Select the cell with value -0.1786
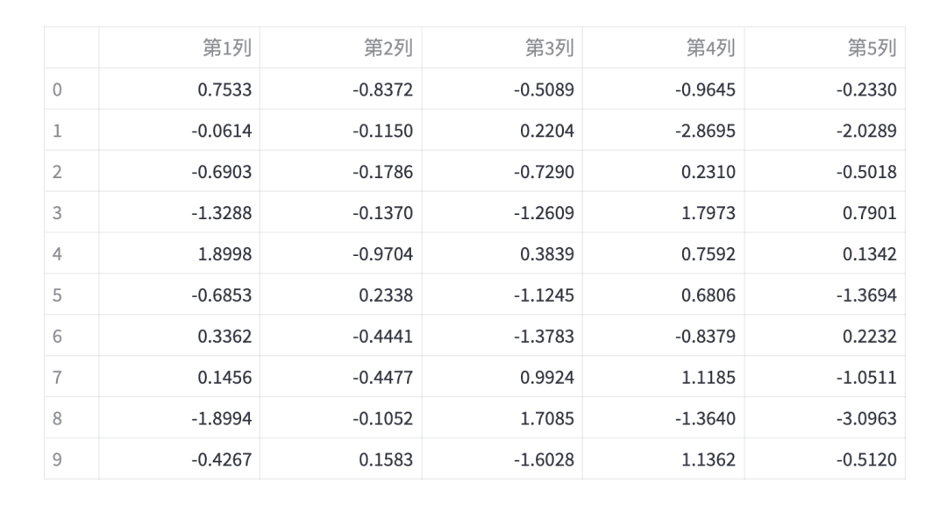947x512 pixels. click(340, 171)
